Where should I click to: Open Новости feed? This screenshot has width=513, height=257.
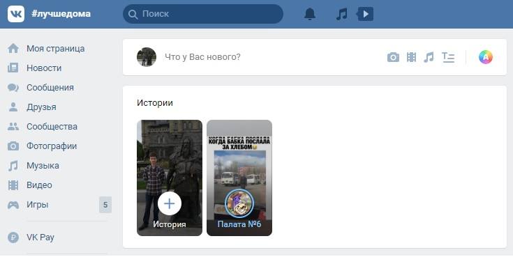(44, 68)
